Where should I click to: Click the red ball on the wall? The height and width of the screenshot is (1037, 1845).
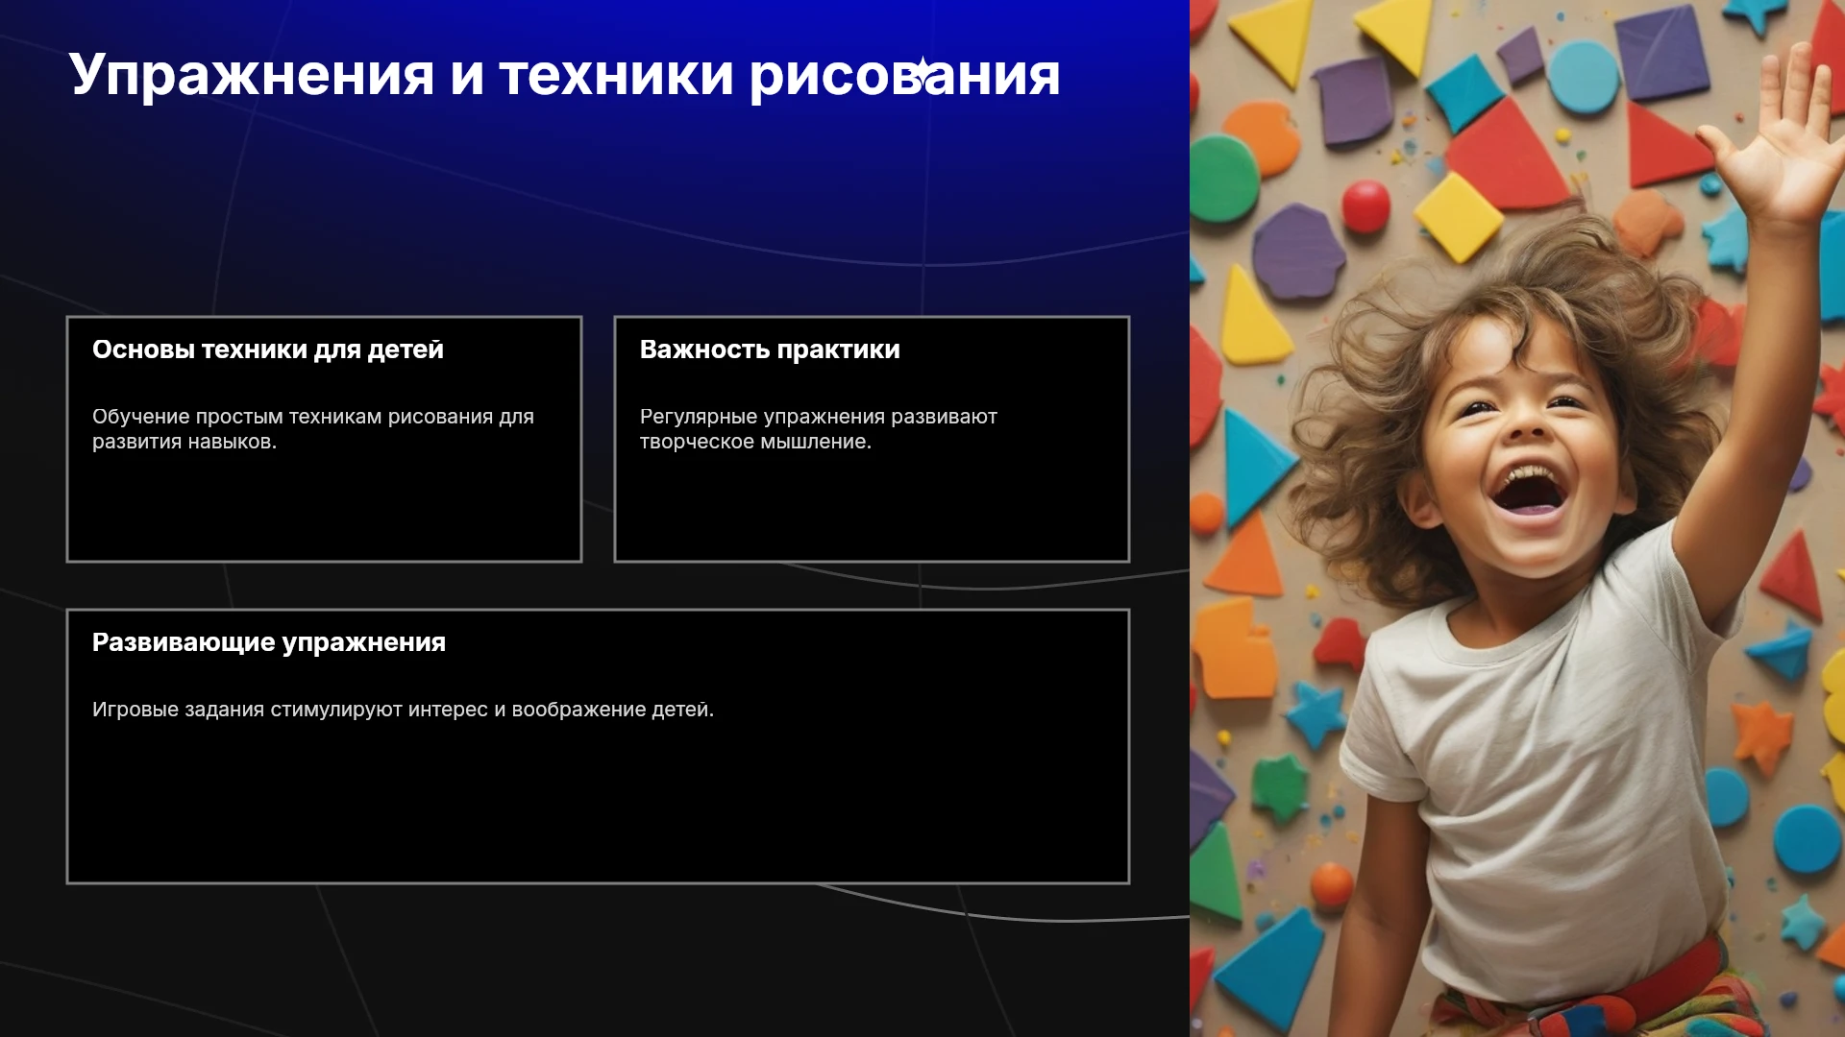[1365, 205]
